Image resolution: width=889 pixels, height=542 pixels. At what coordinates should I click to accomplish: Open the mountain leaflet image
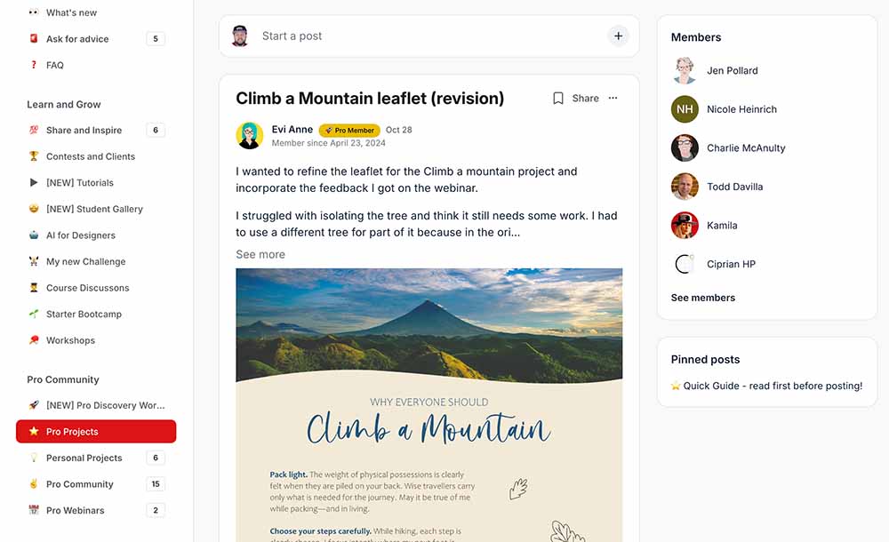429,405
